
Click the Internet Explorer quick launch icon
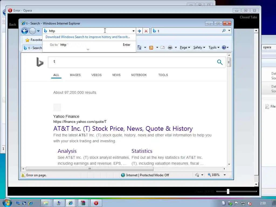click(31, 203)
